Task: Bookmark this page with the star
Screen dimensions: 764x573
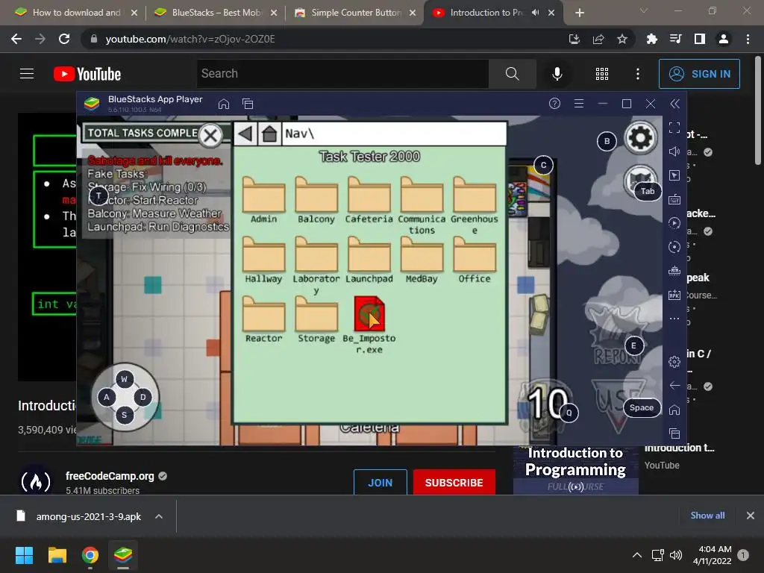Action: click(x=622, y=39)
